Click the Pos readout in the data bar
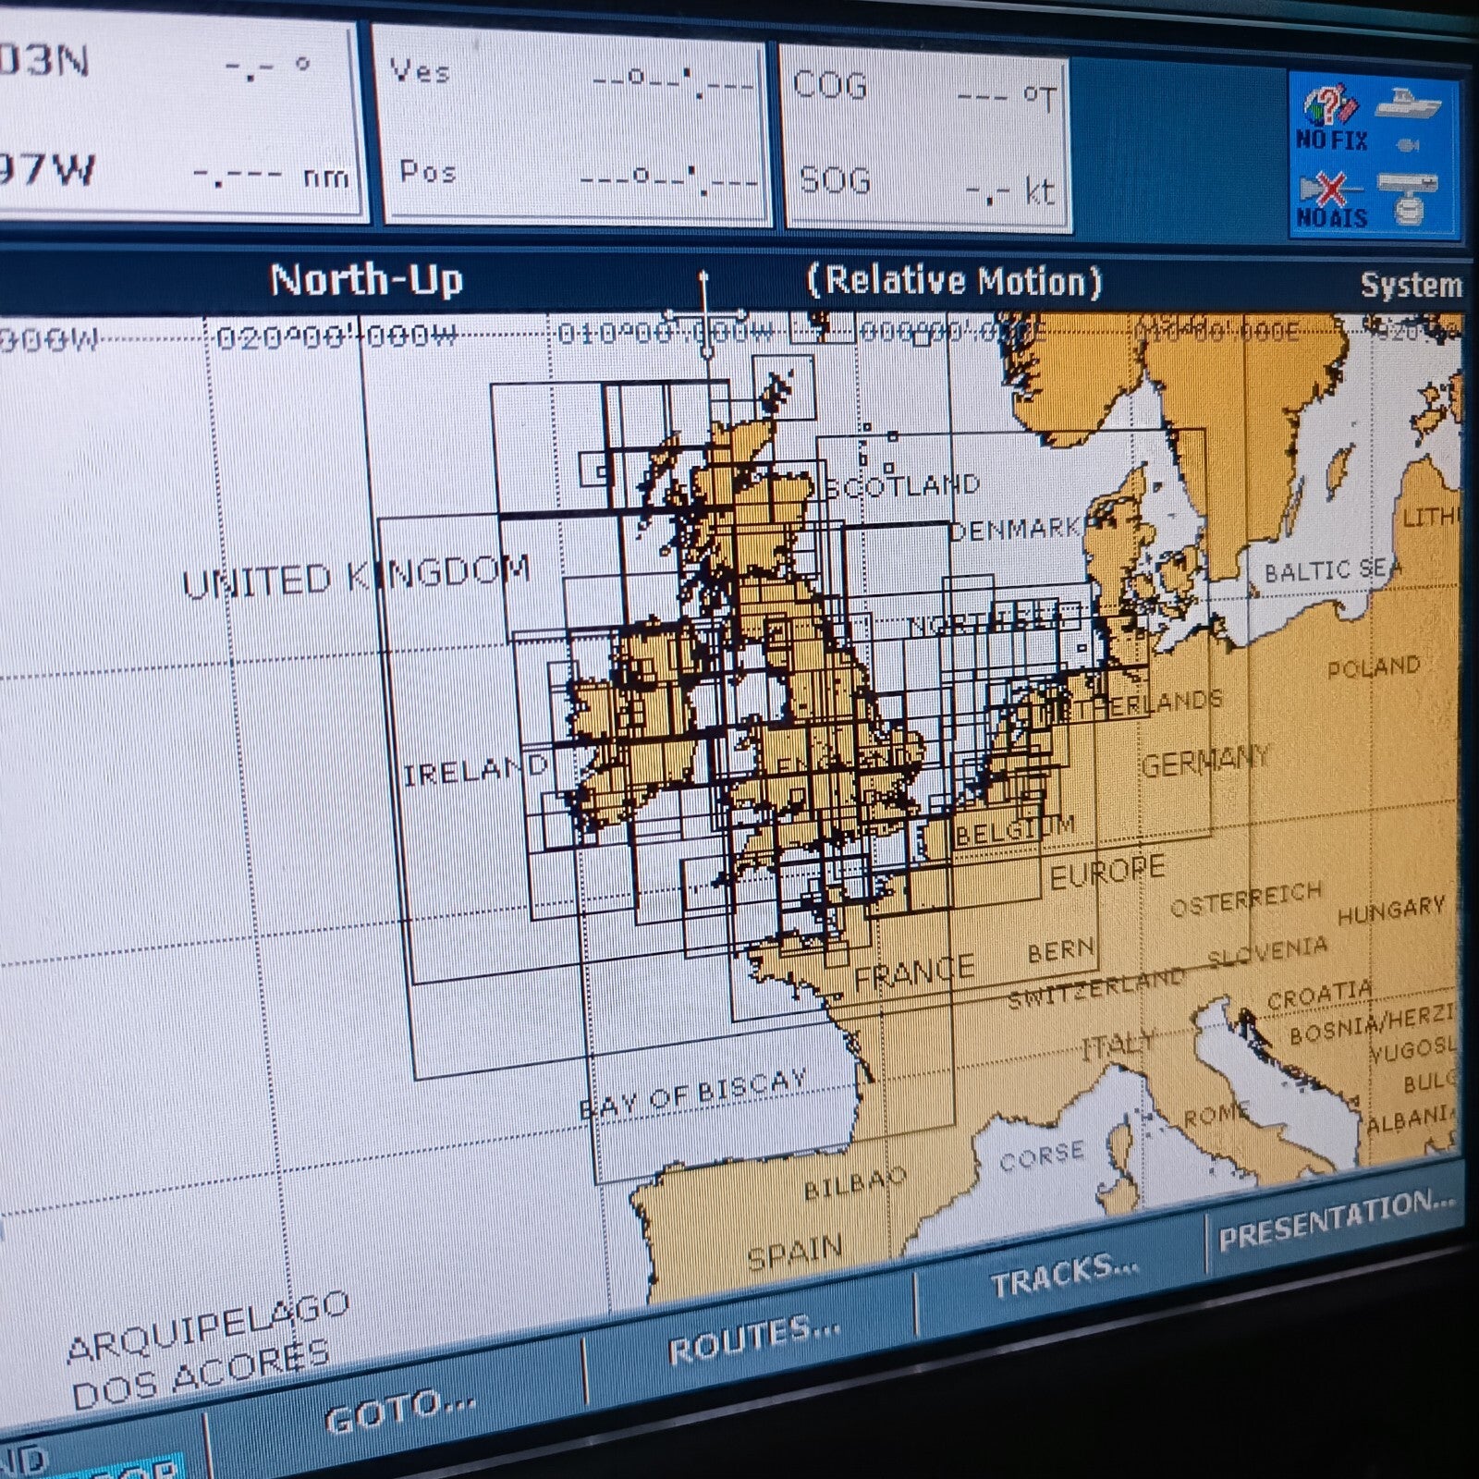 (x=573, y=176)
